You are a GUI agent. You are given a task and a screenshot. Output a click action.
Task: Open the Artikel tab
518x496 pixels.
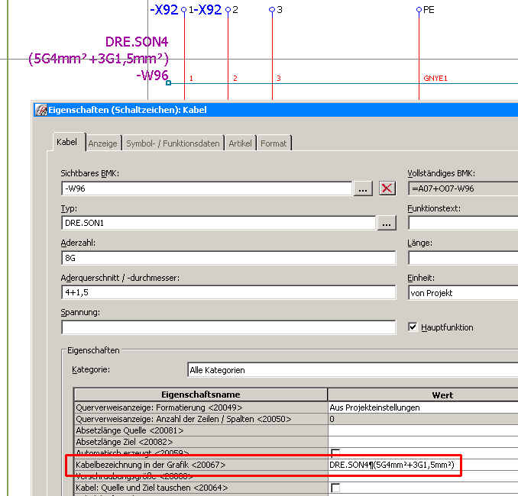tap(240, 143)
